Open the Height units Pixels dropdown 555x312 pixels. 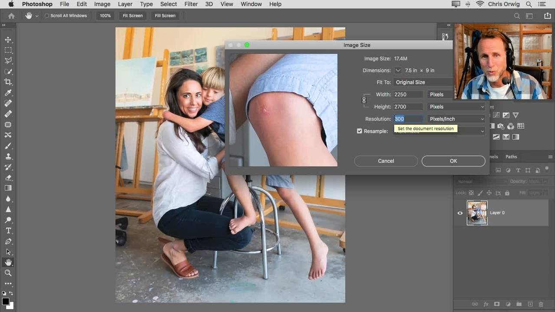tap(456, 107)
